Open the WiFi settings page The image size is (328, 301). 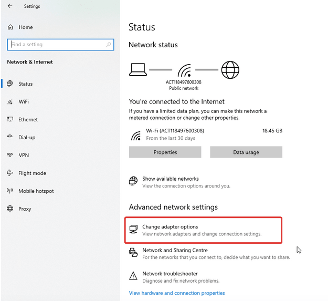[24, 101]
